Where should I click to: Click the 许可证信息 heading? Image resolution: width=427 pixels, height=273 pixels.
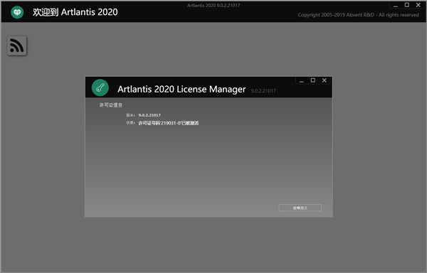pos(111,105)
